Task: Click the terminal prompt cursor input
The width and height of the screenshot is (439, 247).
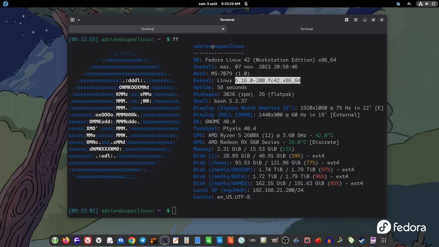Action: tap(174, 211)
